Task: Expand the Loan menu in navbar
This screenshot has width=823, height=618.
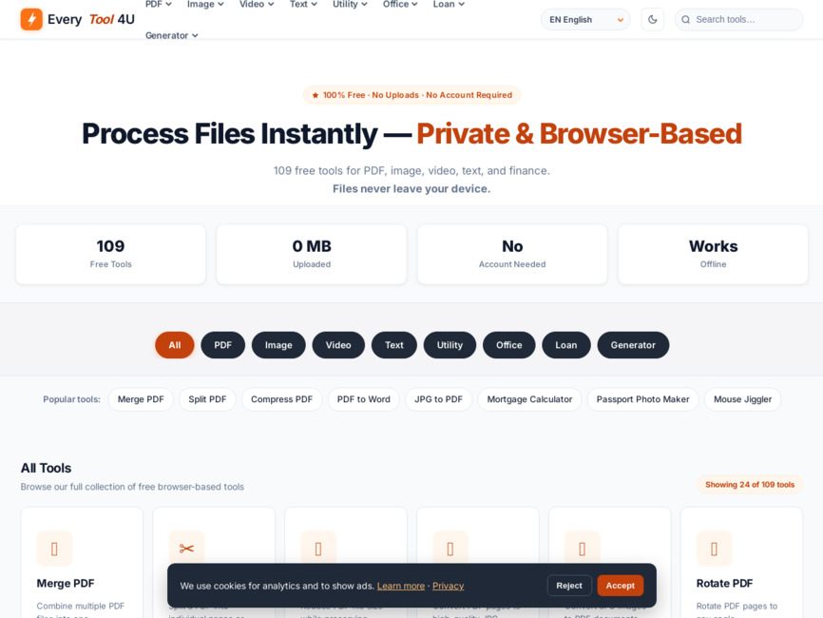Action: click(x=449, y=4)
